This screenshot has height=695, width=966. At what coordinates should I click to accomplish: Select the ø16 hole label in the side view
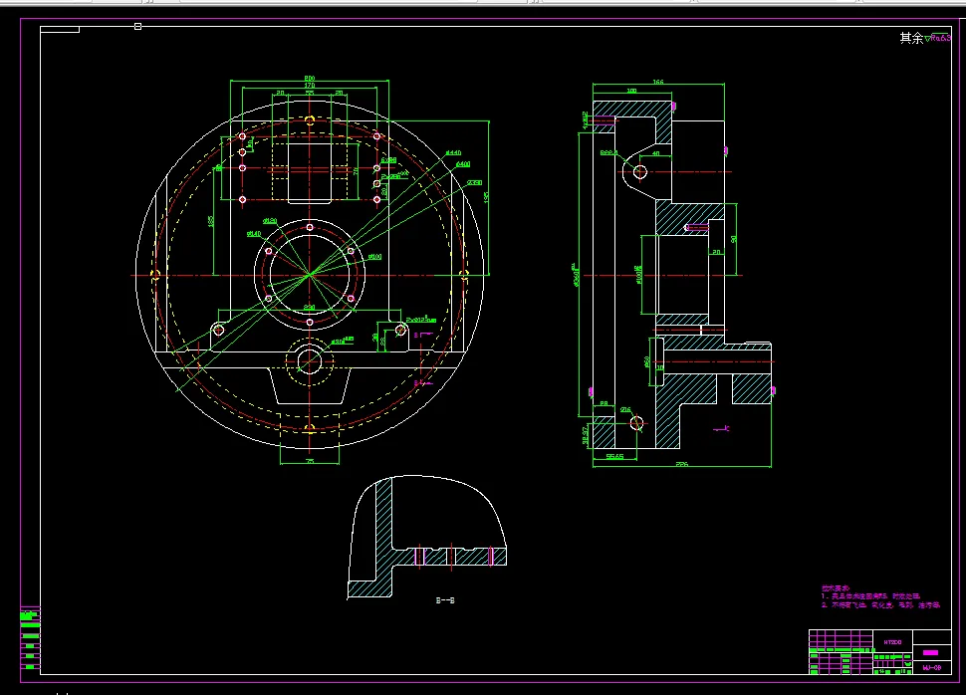coord(625,409)
